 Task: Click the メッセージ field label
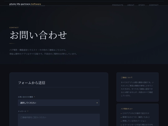(22, 111)
